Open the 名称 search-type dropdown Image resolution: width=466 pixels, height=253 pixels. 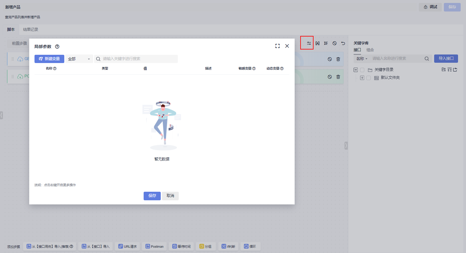point(362,59)
